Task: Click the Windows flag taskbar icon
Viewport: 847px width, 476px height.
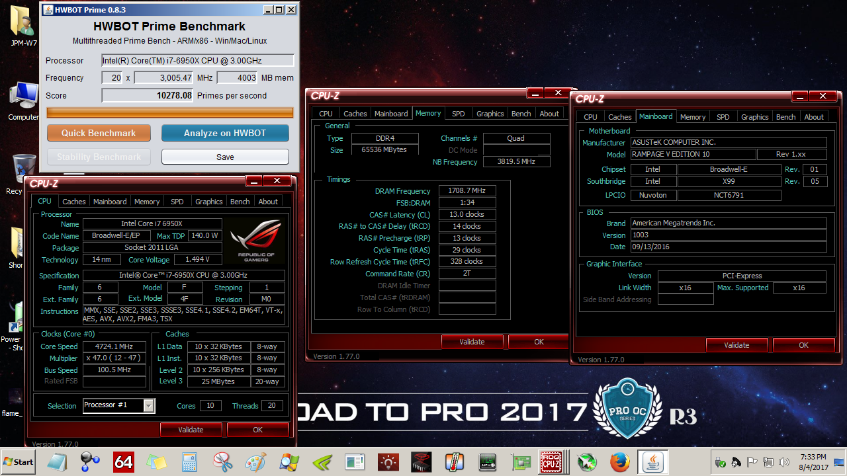Action: coord(289,461)
